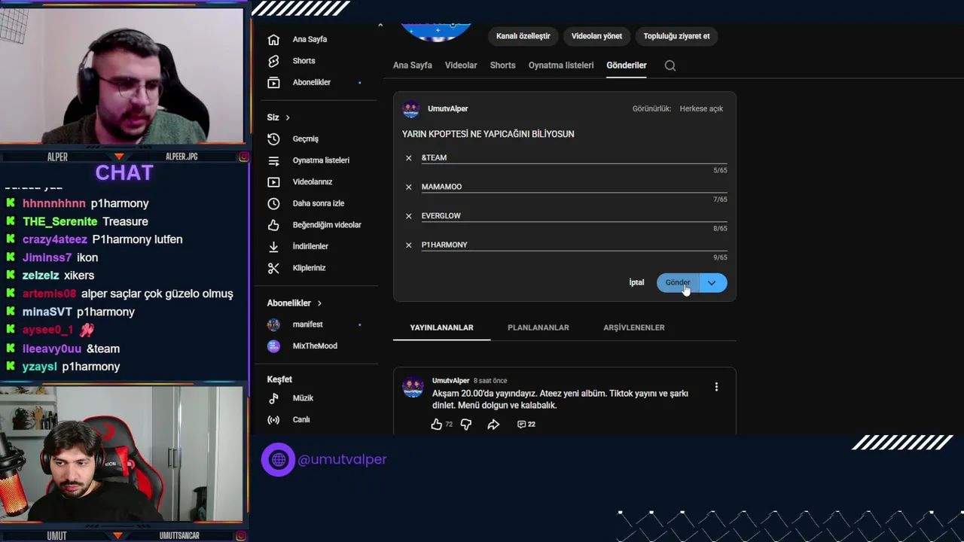This screenshot has height=542, width=964.
Task: Click the ALPER webcam thumbnail
Action: (x=122, y=75)
